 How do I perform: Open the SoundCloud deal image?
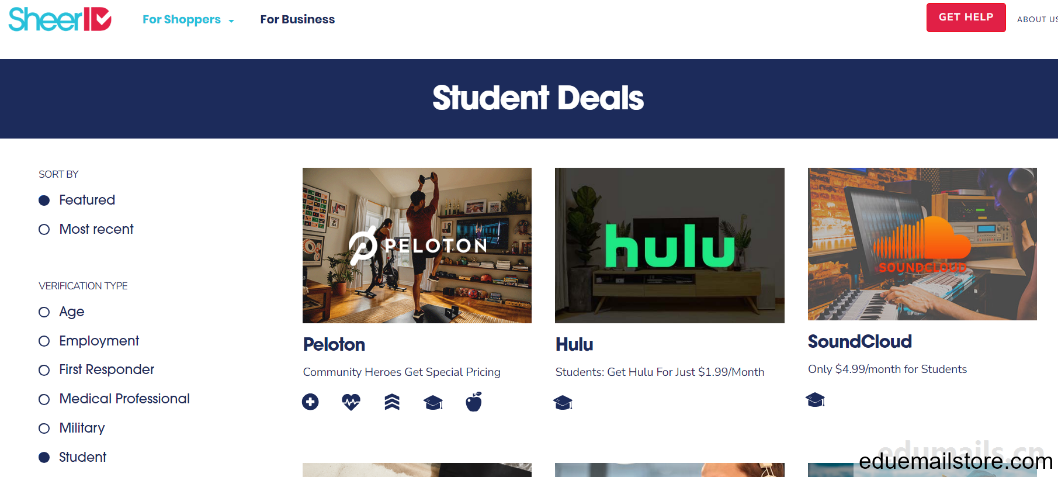[922, 244]
